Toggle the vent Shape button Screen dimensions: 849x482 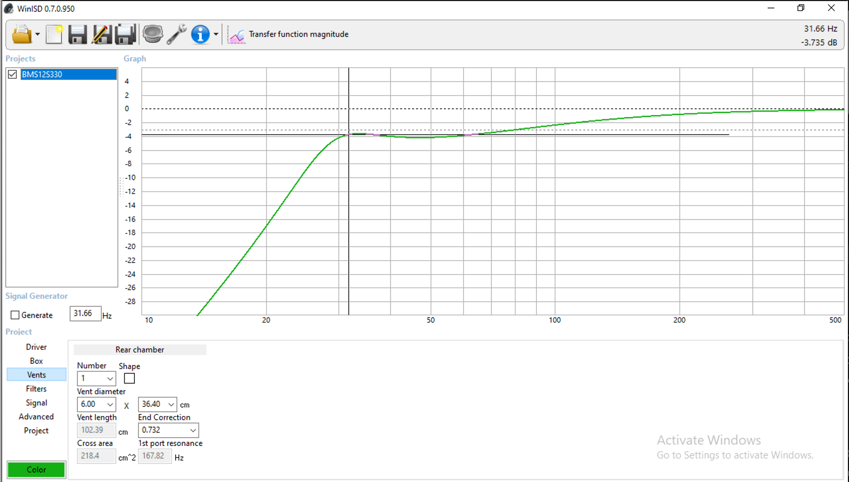pyautogui.click(x=129, y=378)
